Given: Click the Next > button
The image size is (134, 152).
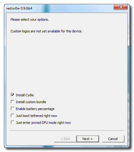Looking at the screenshot, I should [88, 139].
